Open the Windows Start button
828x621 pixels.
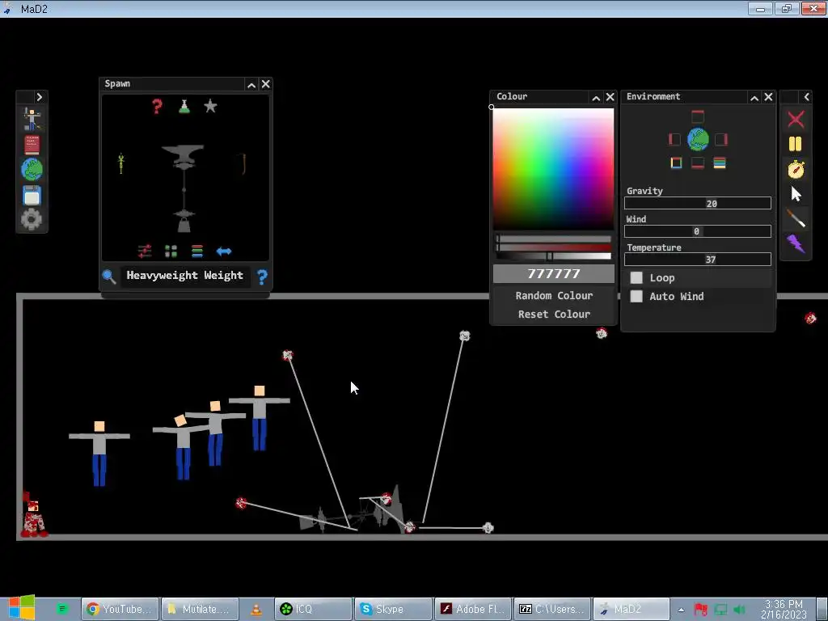[x=21, y=608]
